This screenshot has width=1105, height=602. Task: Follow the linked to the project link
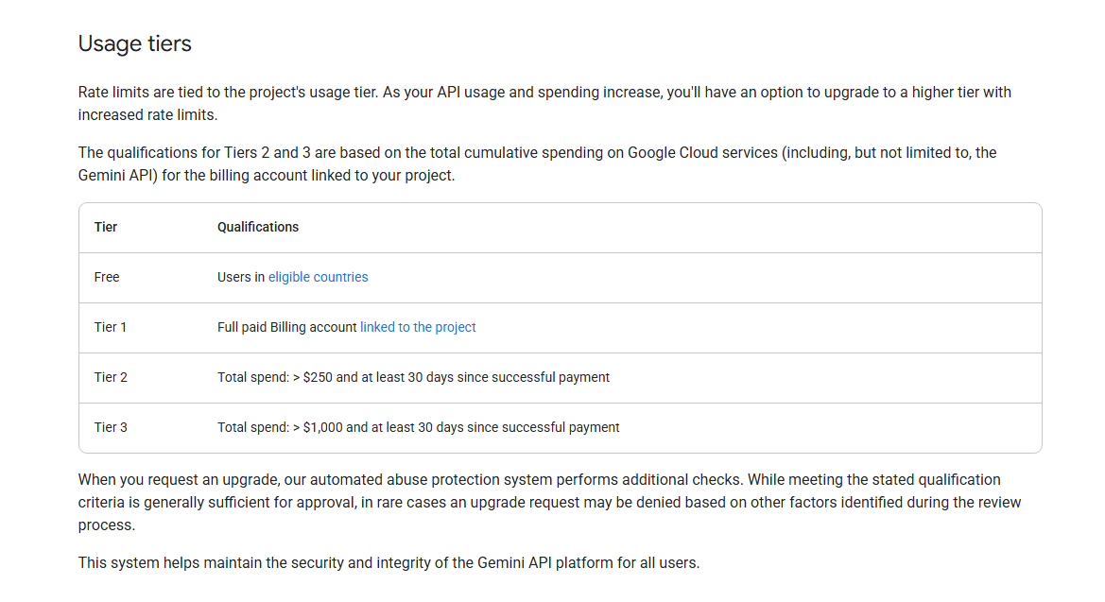pyautogui.click(x=418, y=327)
